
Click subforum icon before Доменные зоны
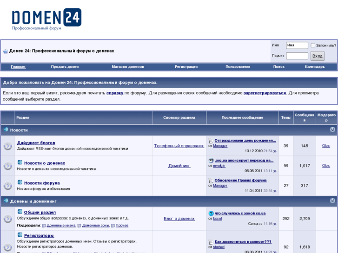[x=79, y=226]
